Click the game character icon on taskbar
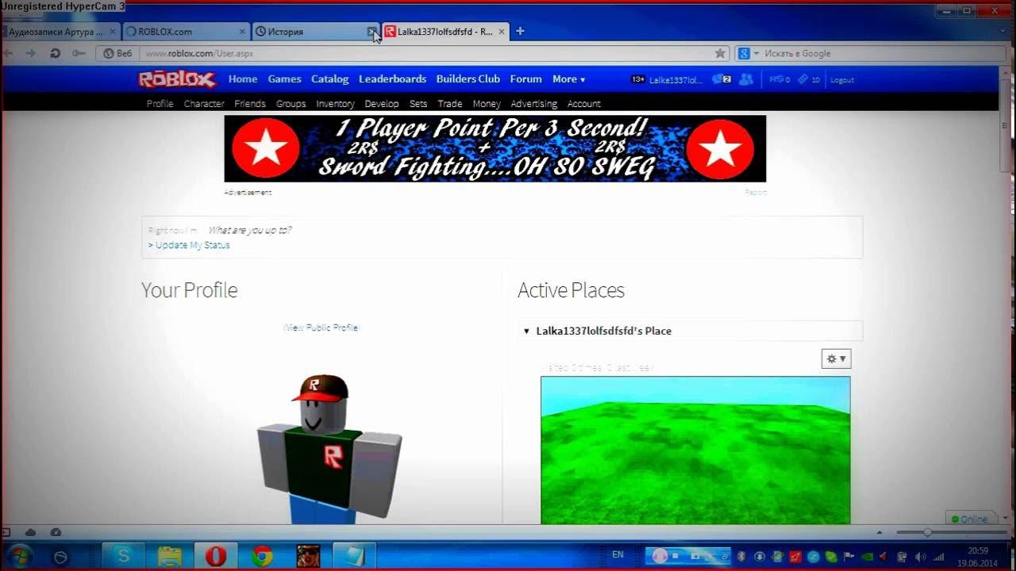 [308, 556]
